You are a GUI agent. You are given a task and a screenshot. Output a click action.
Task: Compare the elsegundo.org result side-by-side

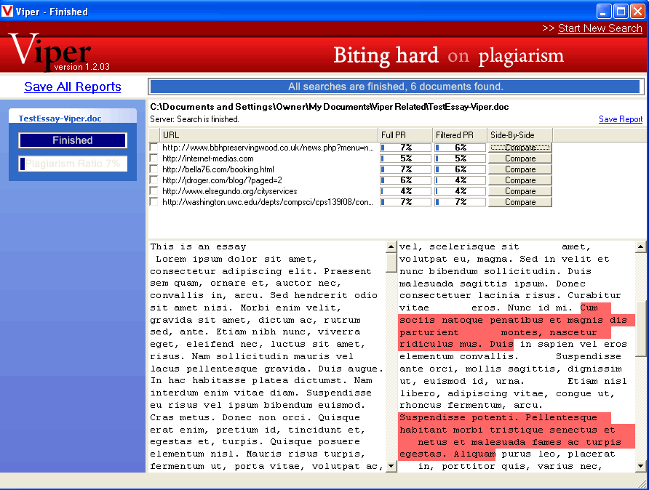click(x=520, y=191)
